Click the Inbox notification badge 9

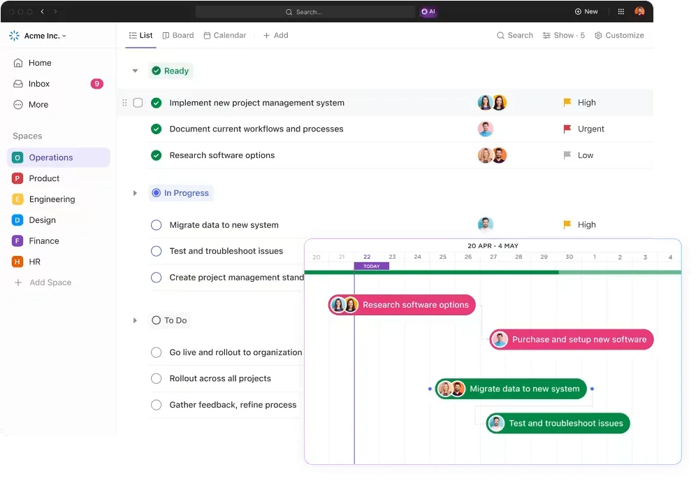click(96, 84)
